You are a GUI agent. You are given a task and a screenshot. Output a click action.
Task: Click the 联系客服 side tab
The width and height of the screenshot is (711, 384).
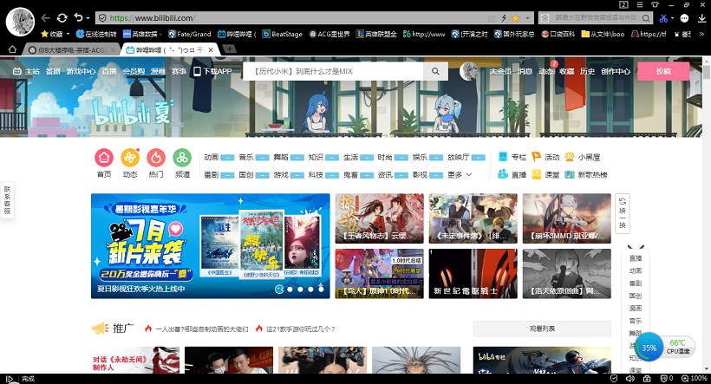point(7,200)
